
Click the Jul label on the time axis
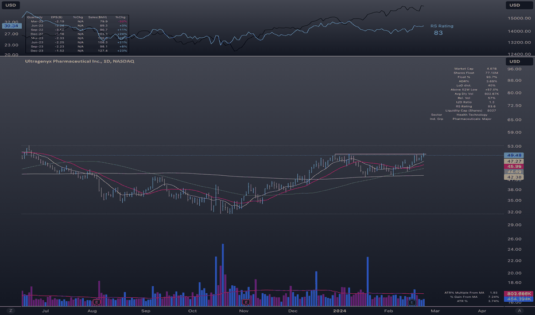pyautogui.click(x=45, y=310)
